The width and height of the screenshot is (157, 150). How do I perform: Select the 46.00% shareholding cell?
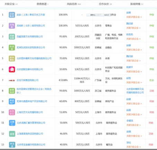coord(64,134)
